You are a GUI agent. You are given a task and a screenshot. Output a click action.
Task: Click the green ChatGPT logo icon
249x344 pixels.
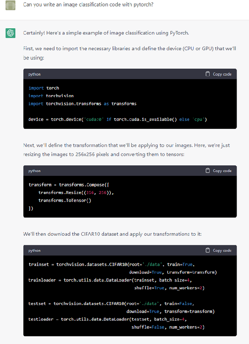[x=11, y=33]
